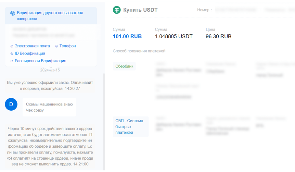The height and width of the screenshot is (172, 295).
Task: Click the check icon beside ID Верификация
Action: coord(12,54)
